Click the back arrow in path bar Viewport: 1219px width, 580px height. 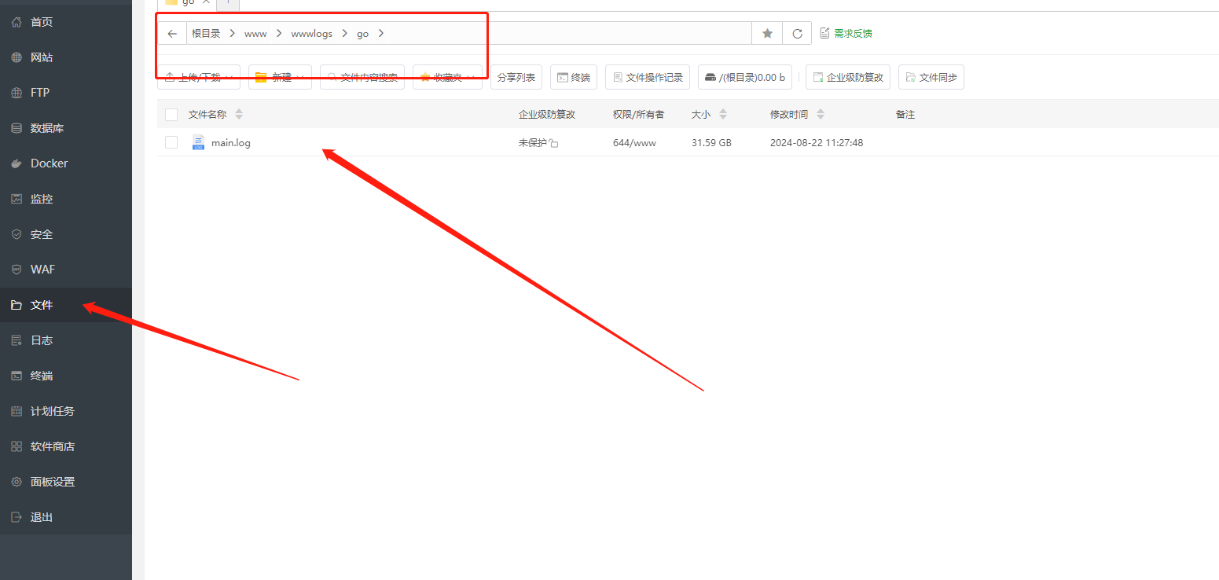pyautogui.click(x=172, y=34)
